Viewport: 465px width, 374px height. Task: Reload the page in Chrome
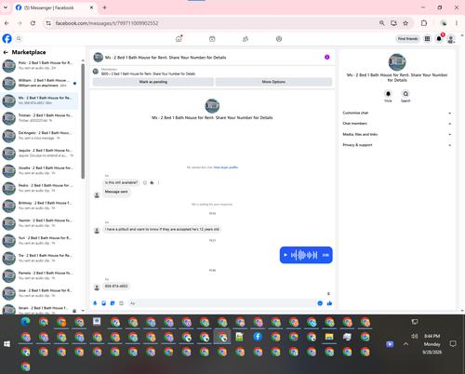pos(33,23)
